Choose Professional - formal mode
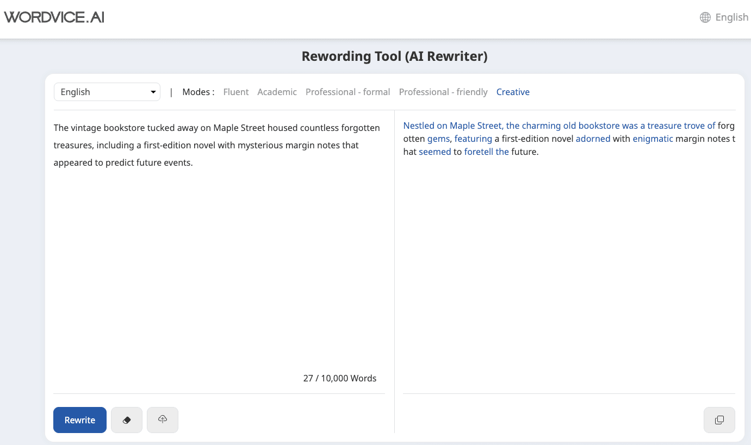Image resolution: width=751 pixels, height=445 pixels. [348, 92]
